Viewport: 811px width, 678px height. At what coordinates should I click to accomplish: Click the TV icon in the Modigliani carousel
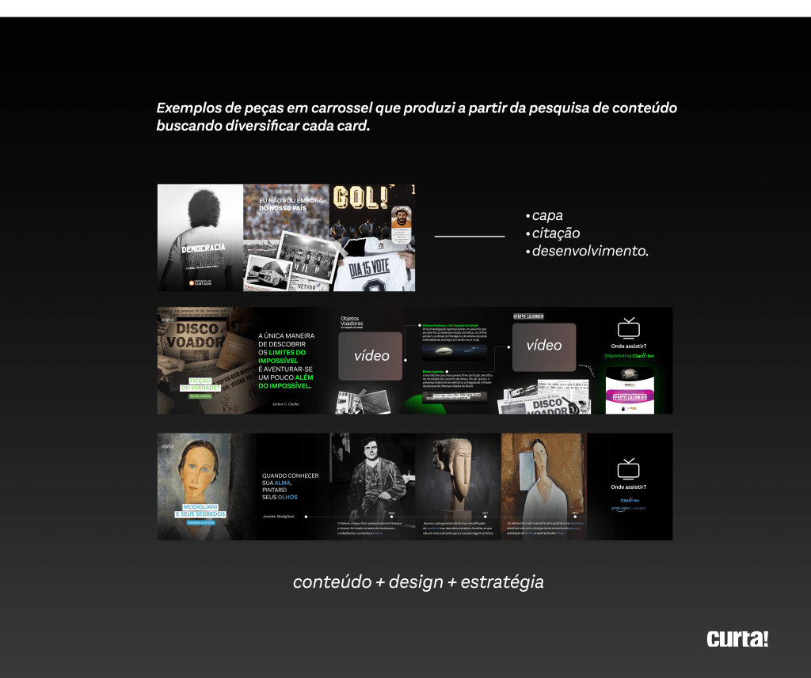click(x=629, y=468)
